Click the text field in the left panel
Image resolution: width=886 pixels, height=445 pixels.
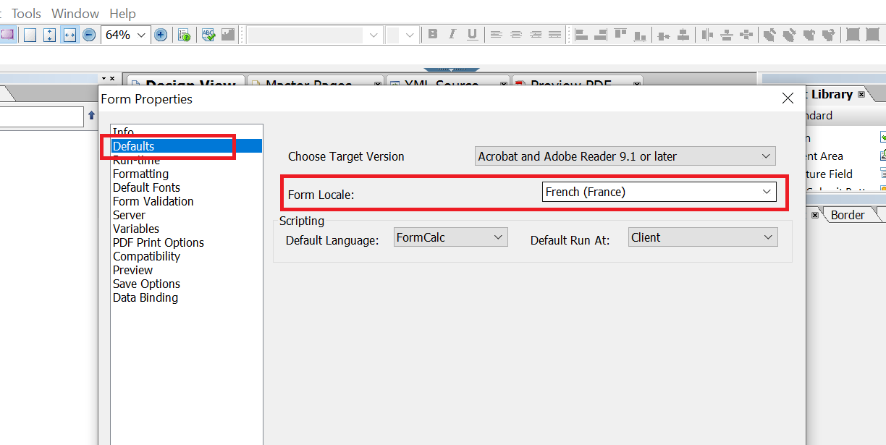(42, 116)
